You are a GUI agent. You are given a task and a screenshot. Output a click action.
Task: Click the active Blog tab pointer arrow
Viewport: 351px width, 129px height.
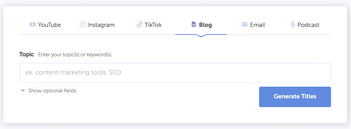click(201, 36)
